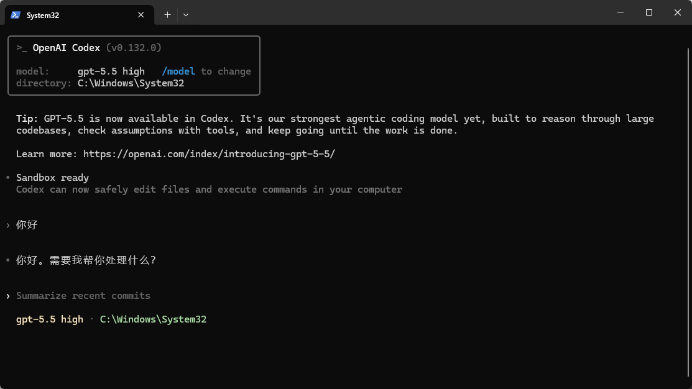692x389 pixels.
Task: Open the openai.com introducing-gpt-5-5 link
Action: tap(209, 154)
